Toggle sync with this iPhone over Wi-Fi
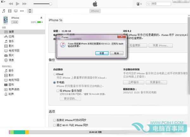The image size is (190, 137). [x=54, y=125]
